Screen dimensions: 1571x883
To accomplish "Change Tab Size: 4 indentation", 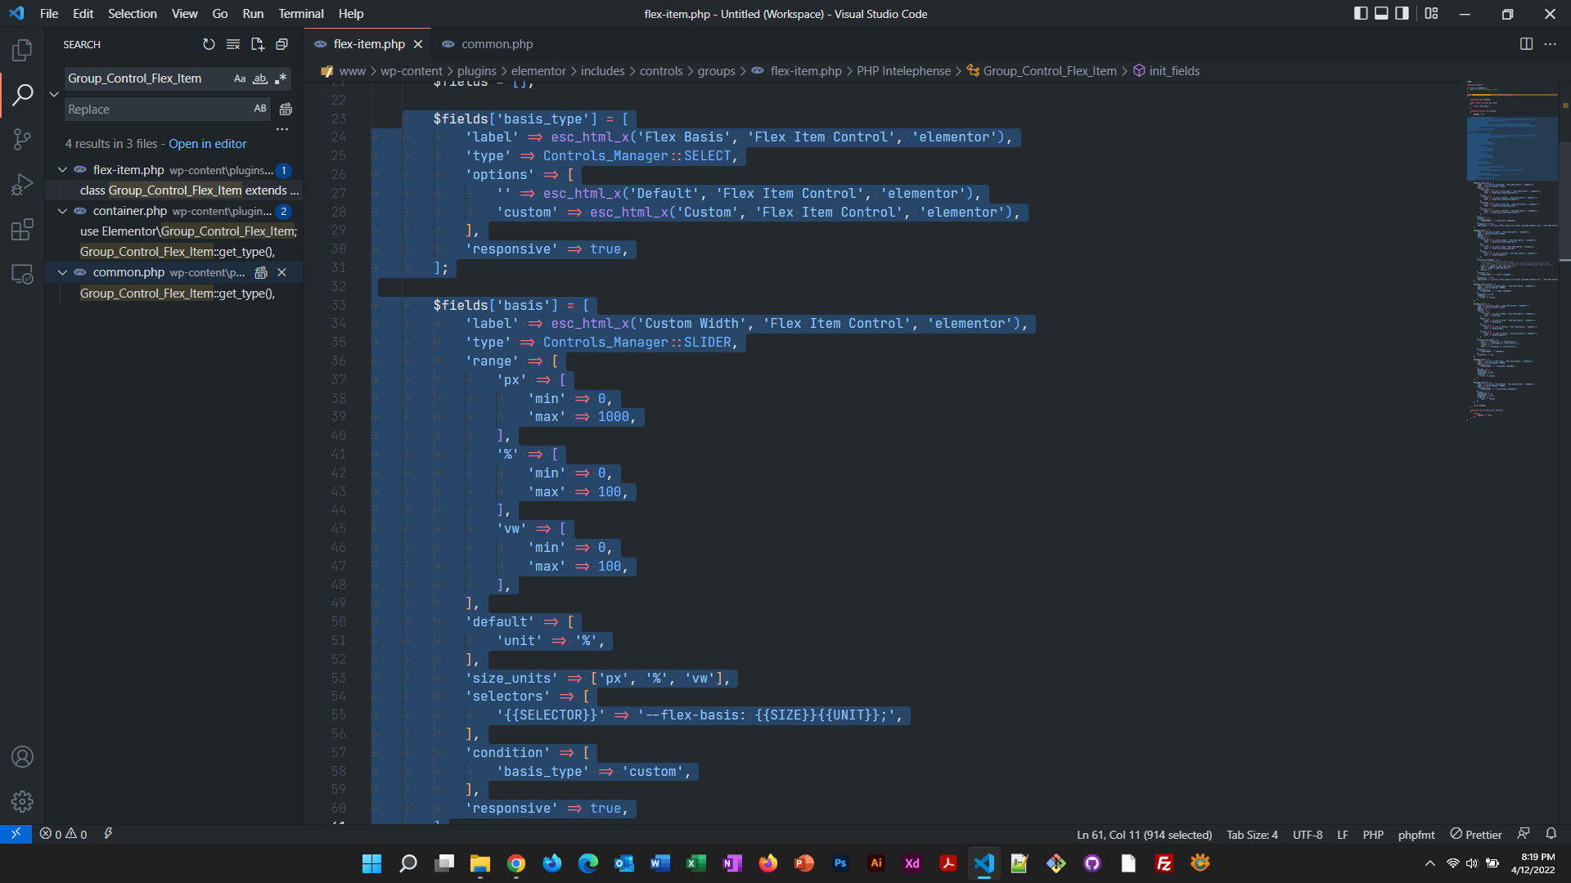I will pyautogui.click(x=1252, y=835).
